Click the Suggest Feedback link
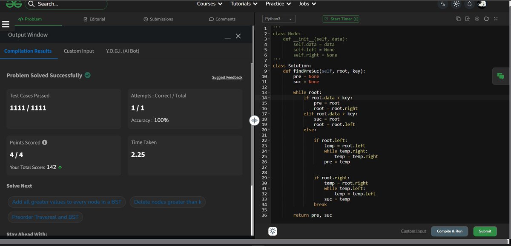Image resolution: width=511 pixels, height=246 pixels. click(x=227, y=77)
